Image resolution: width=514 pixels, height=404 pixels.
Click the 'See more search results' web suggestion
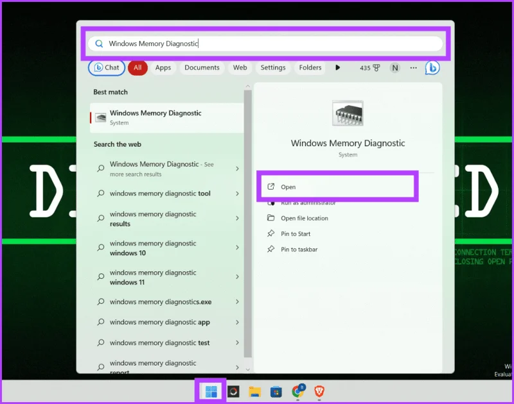(x=168, y=169)
